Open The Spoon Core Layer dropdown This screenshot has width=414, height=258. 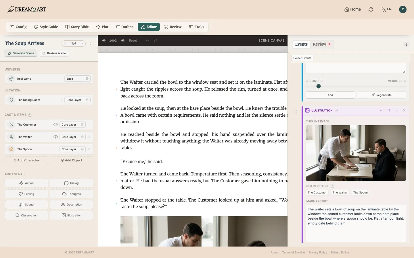click(x=72, y=149)
